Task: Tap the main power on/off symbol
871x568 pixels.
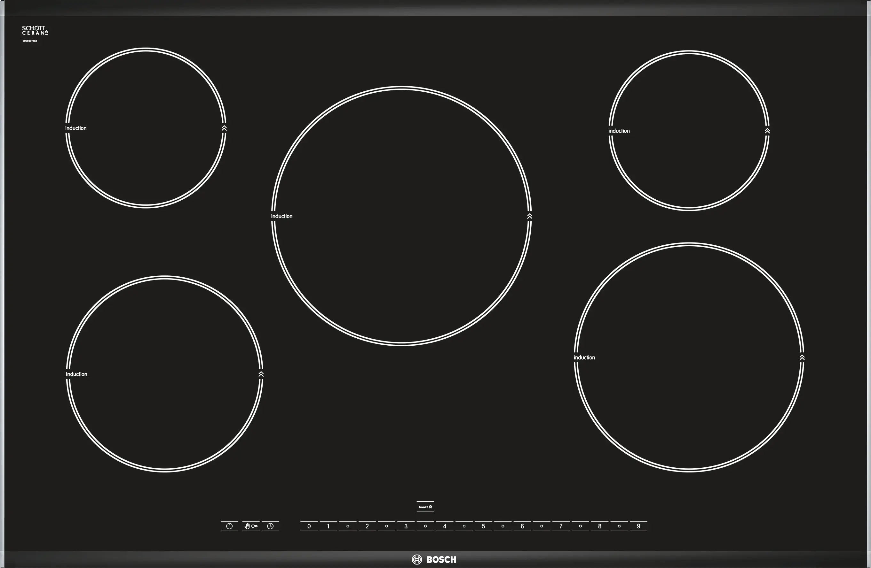Action: coord(229,526)
